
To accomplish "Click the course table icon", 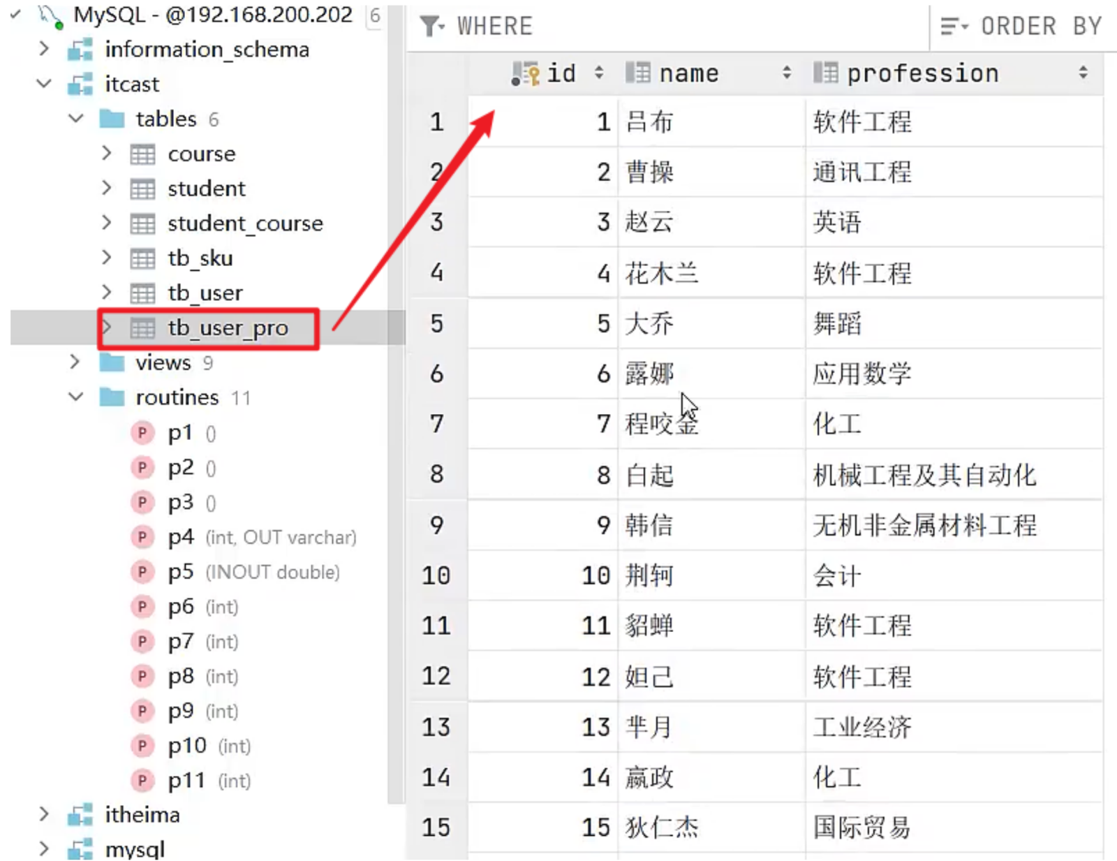I will (143, 154).
